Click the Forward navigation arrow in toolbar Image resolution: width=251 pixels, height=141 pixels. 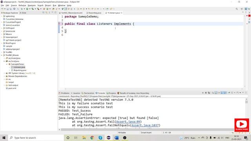[x=101, y=9]
